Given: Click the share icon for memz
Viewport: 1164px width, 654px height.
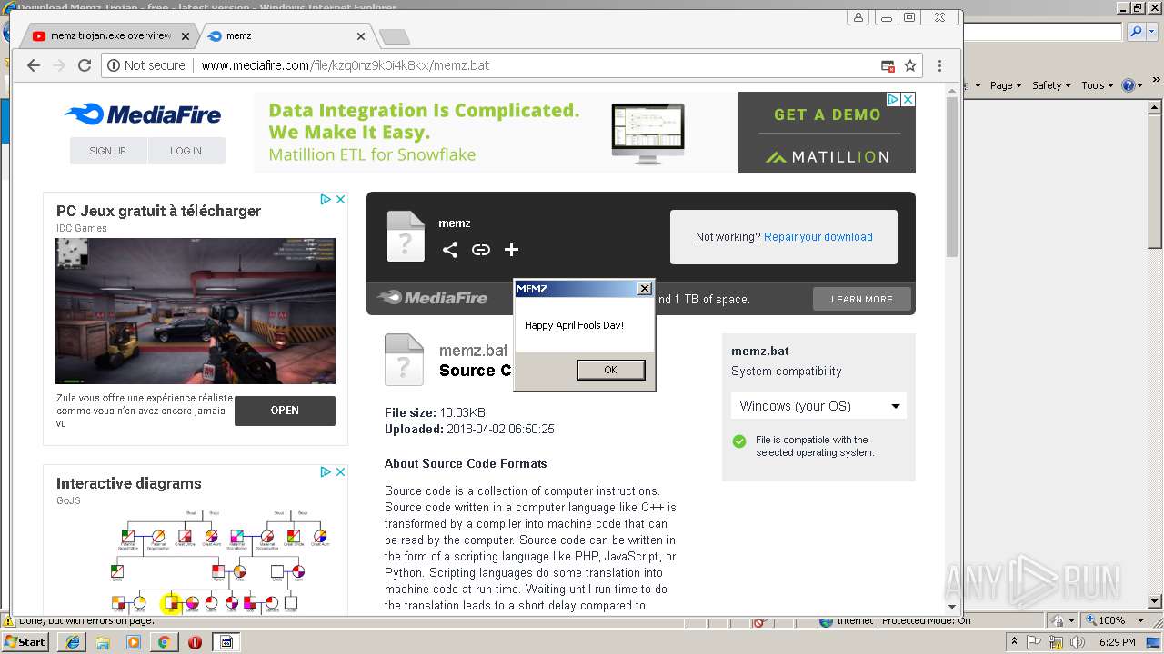Looking at the screenshot, I should click(x=450, y=250).
